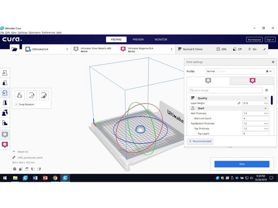278x208 pixels.
Task: Click the Wall Line Count value field
Action: (x=255, y=119)
